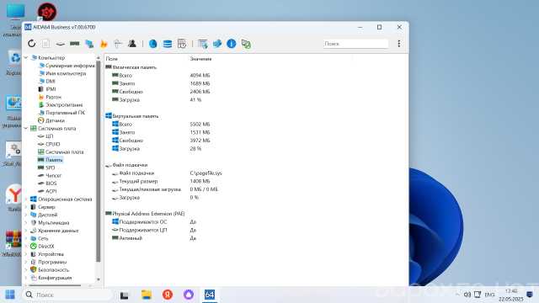Open the report wizard list icon
This screenshot has height=303, width=539.
pos(203,44)
